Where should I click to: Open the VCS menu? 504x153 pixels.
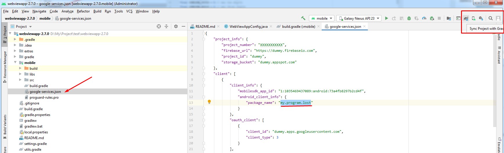(129, 11)
